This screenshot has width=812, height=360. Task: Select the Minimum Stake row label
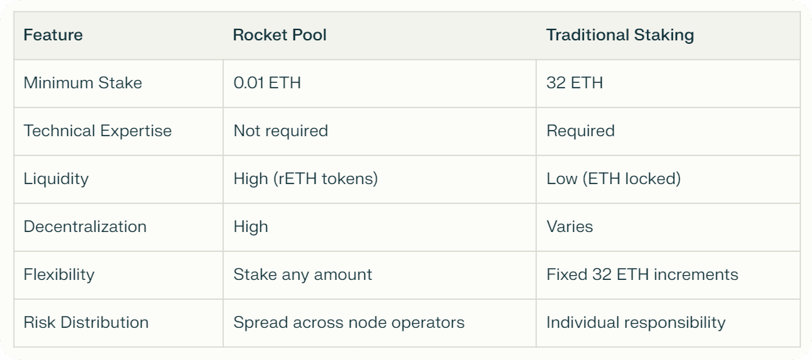coord(83,83)
